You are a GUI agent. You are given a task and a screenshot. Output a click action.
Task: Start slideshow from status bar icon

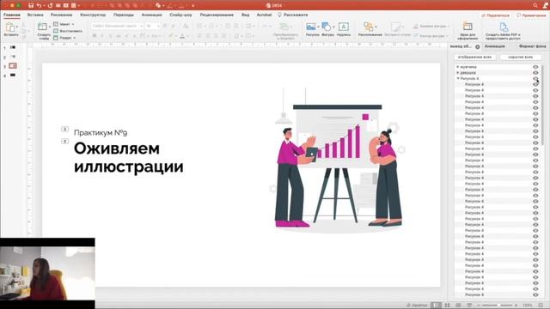coord(469,306)
